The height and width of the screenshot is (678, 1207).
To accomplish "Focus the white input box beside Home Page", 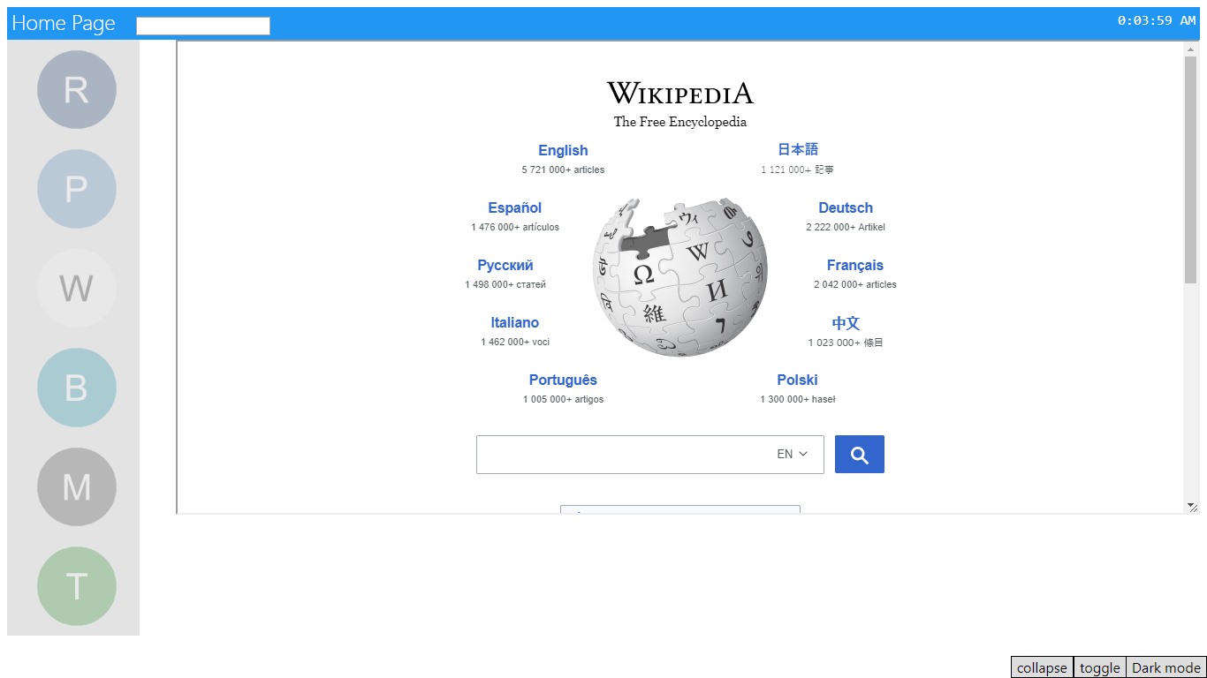I will pos(203,26).
